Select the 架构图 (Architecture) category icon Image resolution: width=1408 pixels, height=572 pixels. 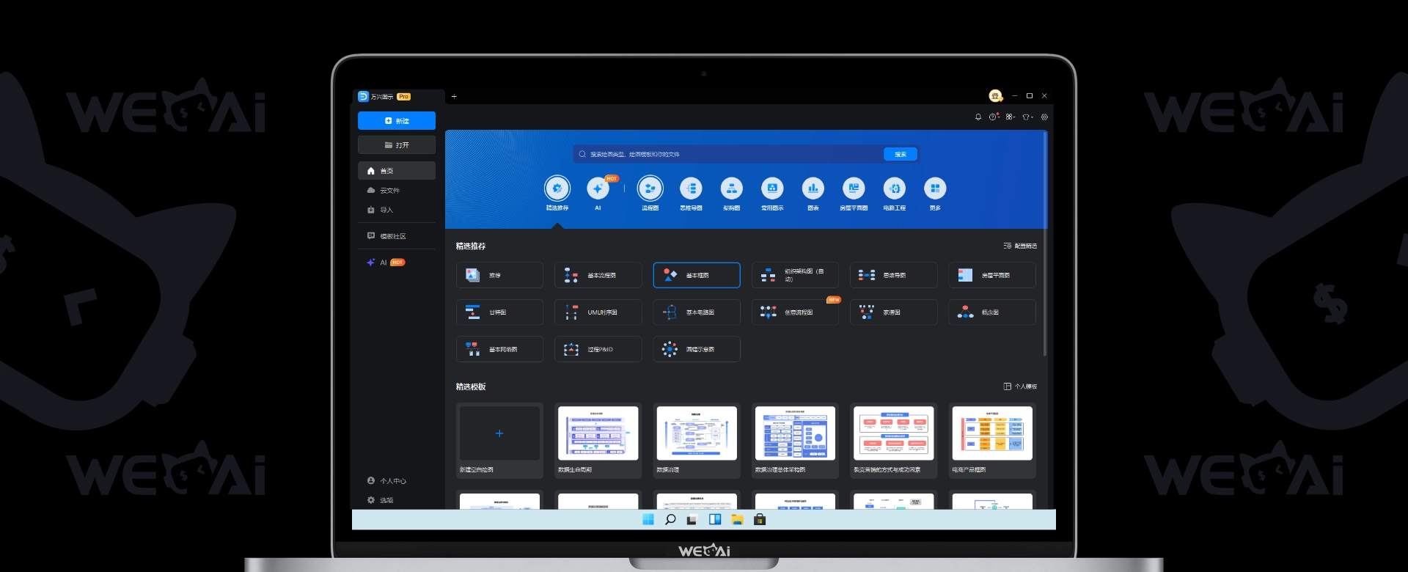[731, 189]
